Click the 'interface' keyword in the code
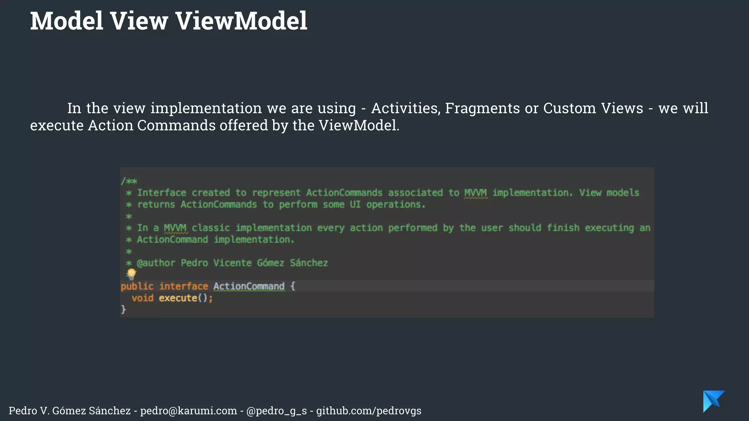 (x=184, y=286)
